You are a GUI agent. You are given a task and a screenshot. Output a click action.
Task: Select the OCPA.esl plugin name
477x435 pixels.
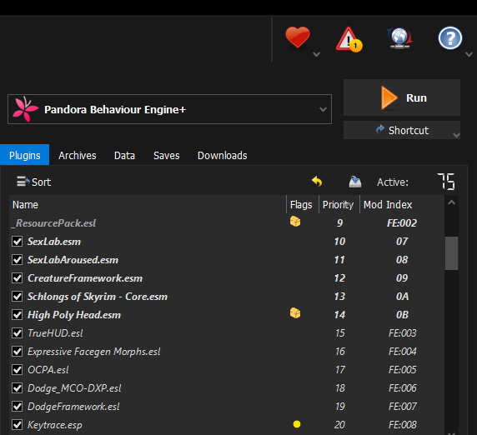48,370
